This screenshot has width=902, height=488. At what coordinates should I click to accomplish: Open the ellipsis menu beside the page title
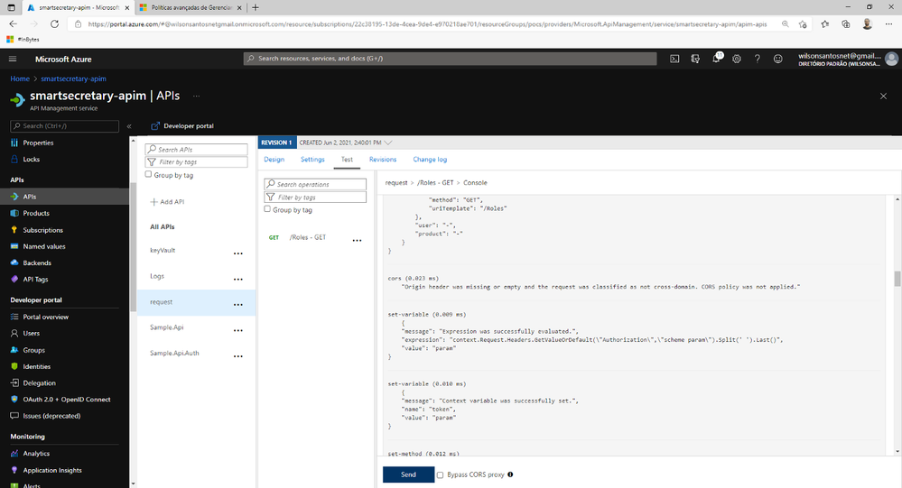[x=196, y=96]
